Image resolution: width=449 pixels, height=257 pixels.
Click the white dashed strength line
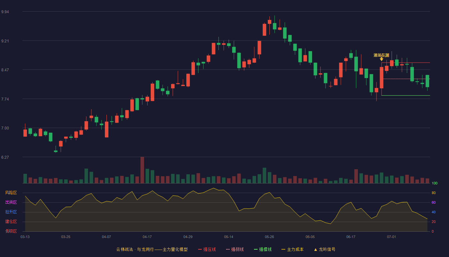pos(406,79)
